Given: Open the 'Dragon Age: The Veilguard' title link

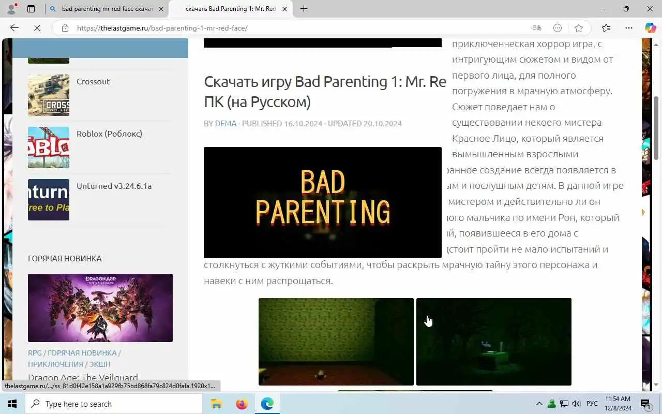Looking at the screenshot, I should [x=83, y=377].
